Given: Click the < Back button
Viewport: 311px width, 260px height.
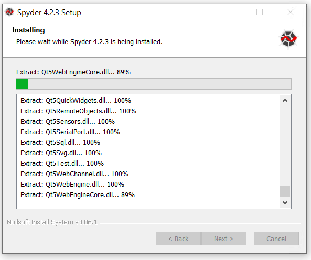Looking at the screenshot, I should tap(178, 239).
